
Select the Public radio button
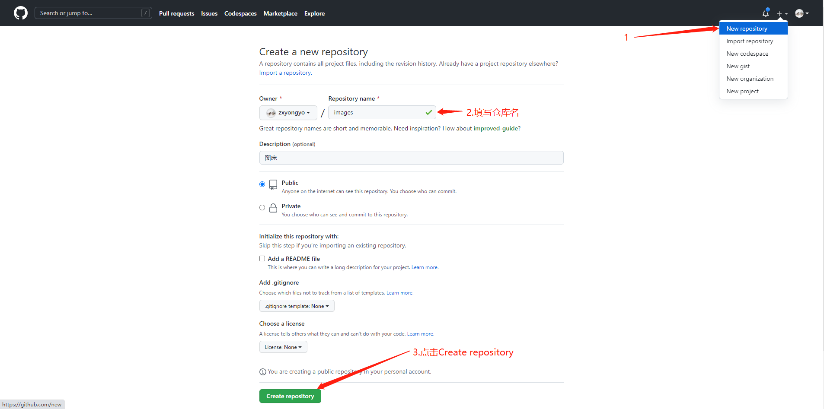262,184
